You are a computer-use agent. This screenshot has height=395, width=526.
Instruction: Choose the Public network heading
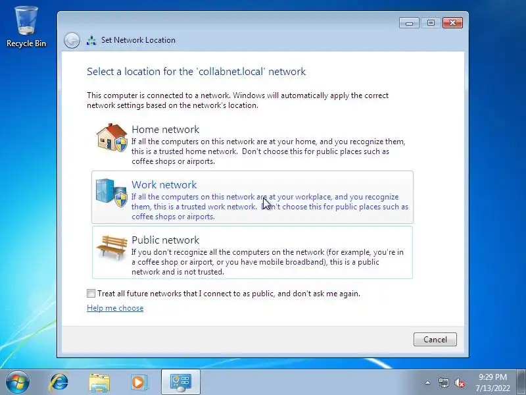[x=166, y=240]
